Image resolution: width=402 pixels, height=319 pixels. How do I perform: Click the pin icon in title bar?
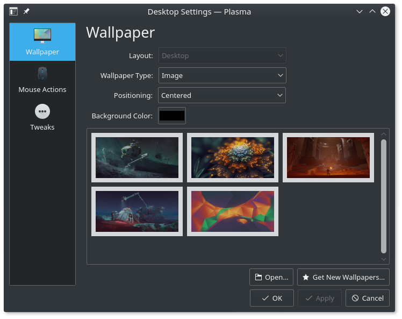click(x=26, y=11)
